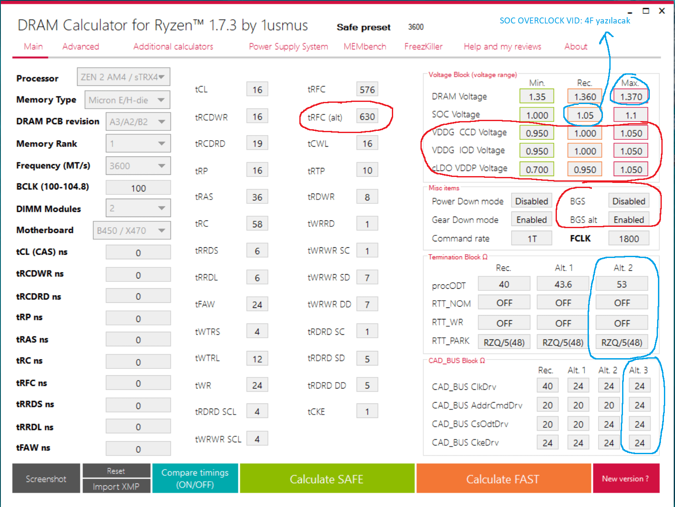Select the DRAM Voltage Rec 1.360 value
Image resolution: width=675 pixels, height=507 pixels.
click(x=585, y=96)
